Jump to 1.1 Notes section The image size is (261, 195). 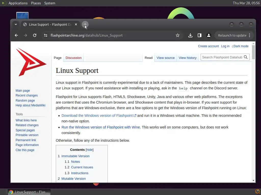coord(75,162)
